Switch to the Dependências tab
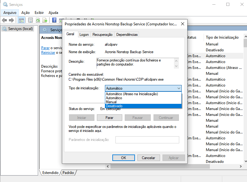 (127, 35)
